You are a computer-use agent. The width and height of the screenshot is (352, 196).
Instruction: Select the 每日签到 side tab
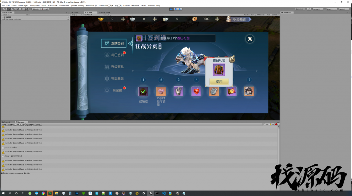(x=114, y=55)
